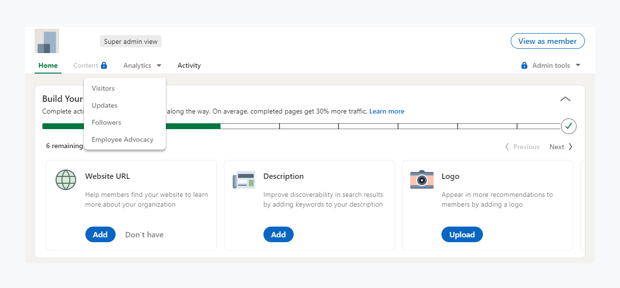This screenshot has height=288, width=620.
Task: Click Add button under Website URL
Action: (x=100, y=234)
